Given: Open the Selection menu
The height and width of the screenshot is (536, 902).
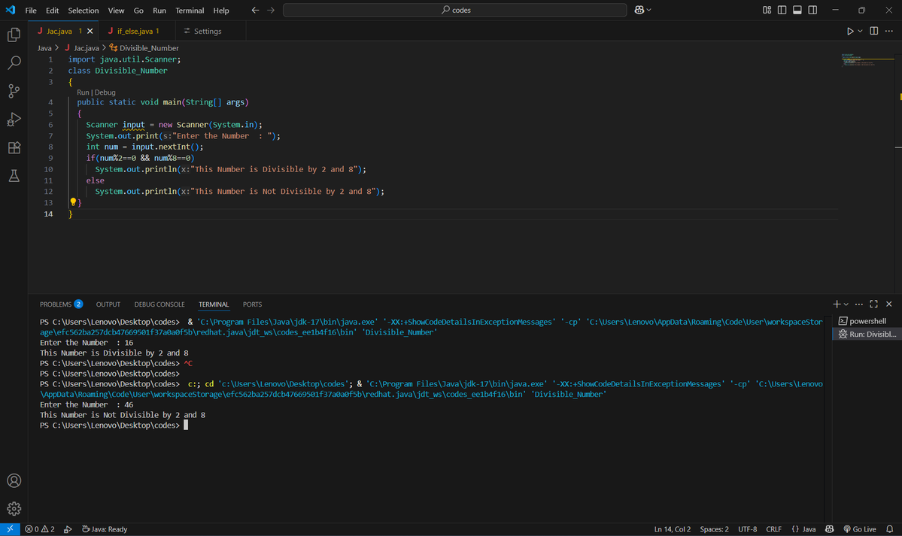Looking at the screenshot, I should pyautogui.click(x=84, y=11).
